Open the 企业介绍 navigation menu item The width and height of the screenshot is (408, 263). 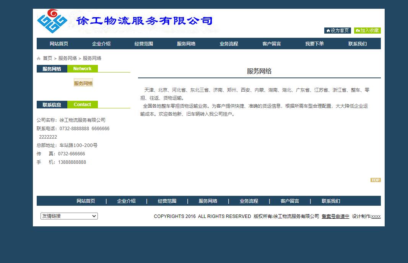[x=101, y=43]
